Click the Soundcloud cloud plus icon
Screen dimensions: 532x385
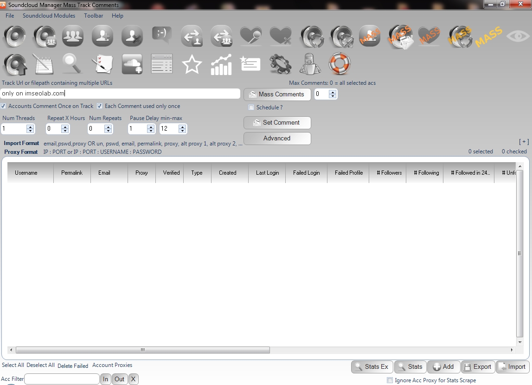point(132,64)
